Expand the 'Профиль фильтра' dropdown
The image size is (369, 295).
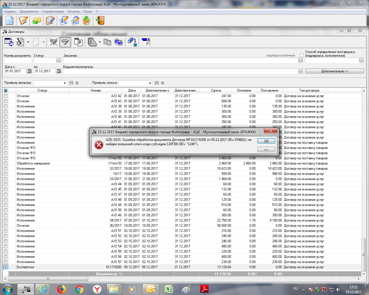[65, 83]
